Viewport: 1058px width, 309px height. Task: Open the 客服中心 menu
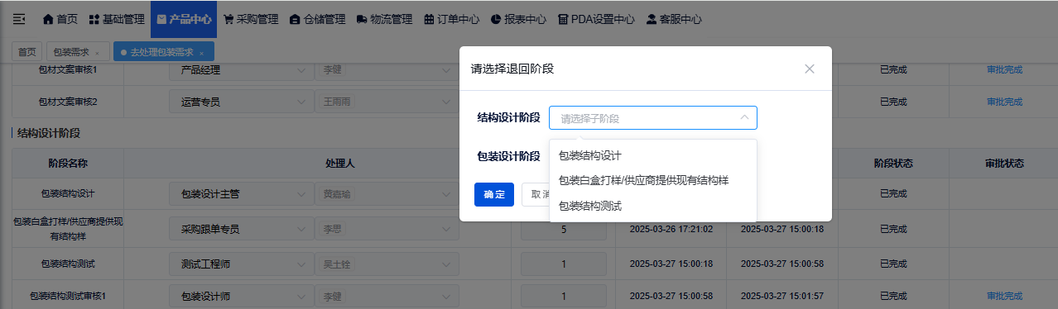coord(674,18)
